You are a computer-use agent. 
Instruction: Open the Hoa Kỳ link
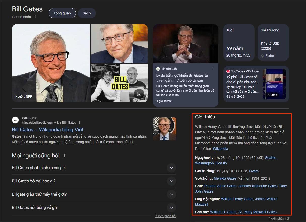point(221,163)
